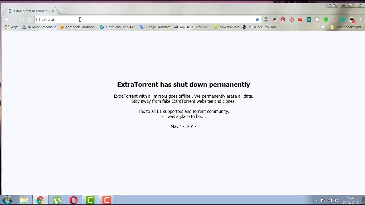The image size is (365, 205).
Task: Open Download Hindi MP3 bookmark
Action: [118, 27]
